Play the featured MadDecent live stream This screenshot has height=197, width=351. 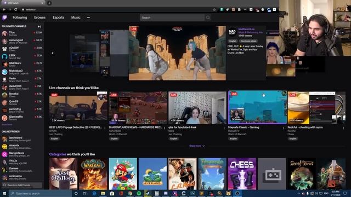(x=177, y=53)
